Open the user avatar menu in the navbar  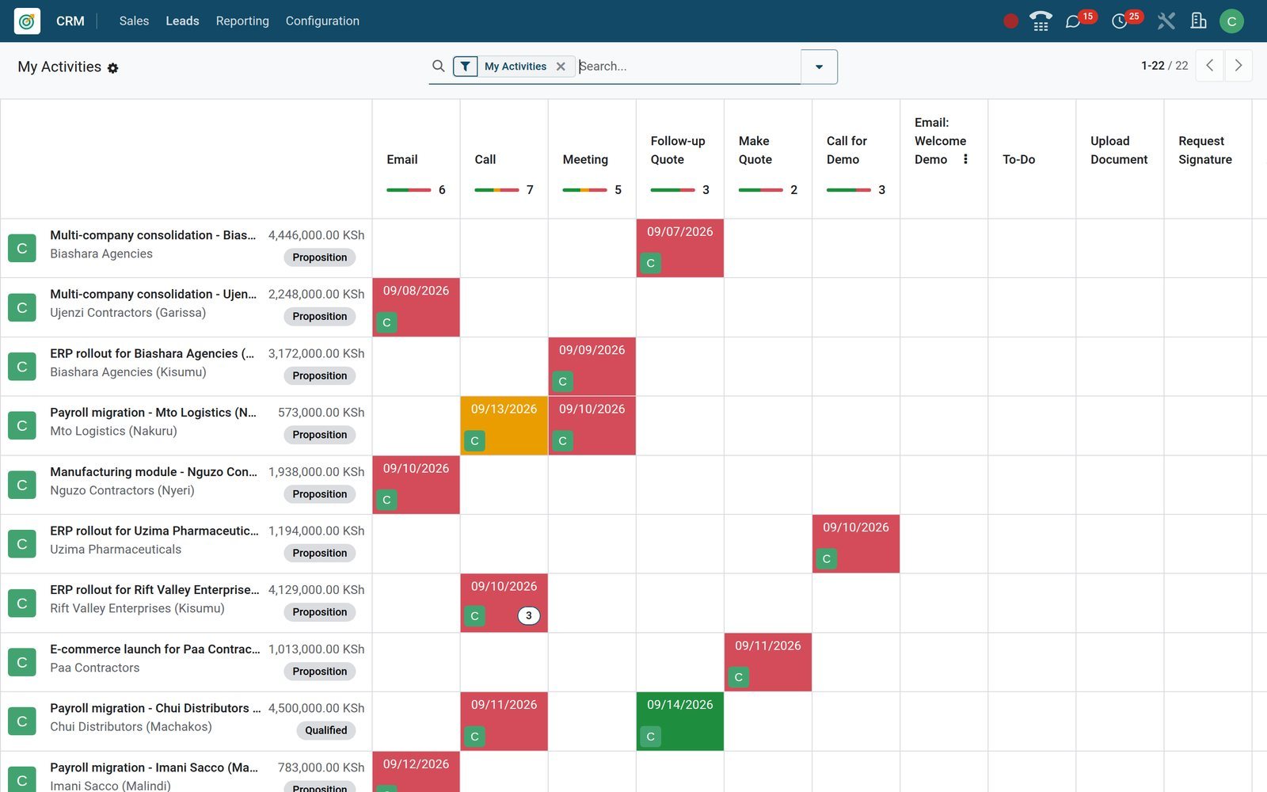(x=1231, y=21)
